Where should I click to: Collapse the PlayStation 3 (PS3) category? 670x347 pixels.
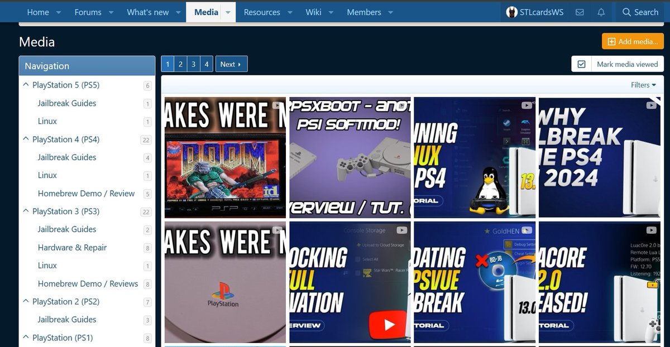[x=26, y=211]
